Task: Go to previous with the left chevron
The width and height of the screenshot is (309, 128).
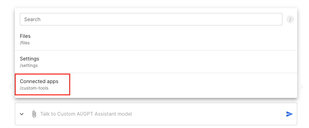Action: point(11,87)
